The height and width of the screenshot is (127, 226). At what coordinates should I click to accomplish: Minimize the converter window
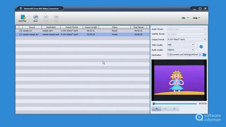[195, 9]
